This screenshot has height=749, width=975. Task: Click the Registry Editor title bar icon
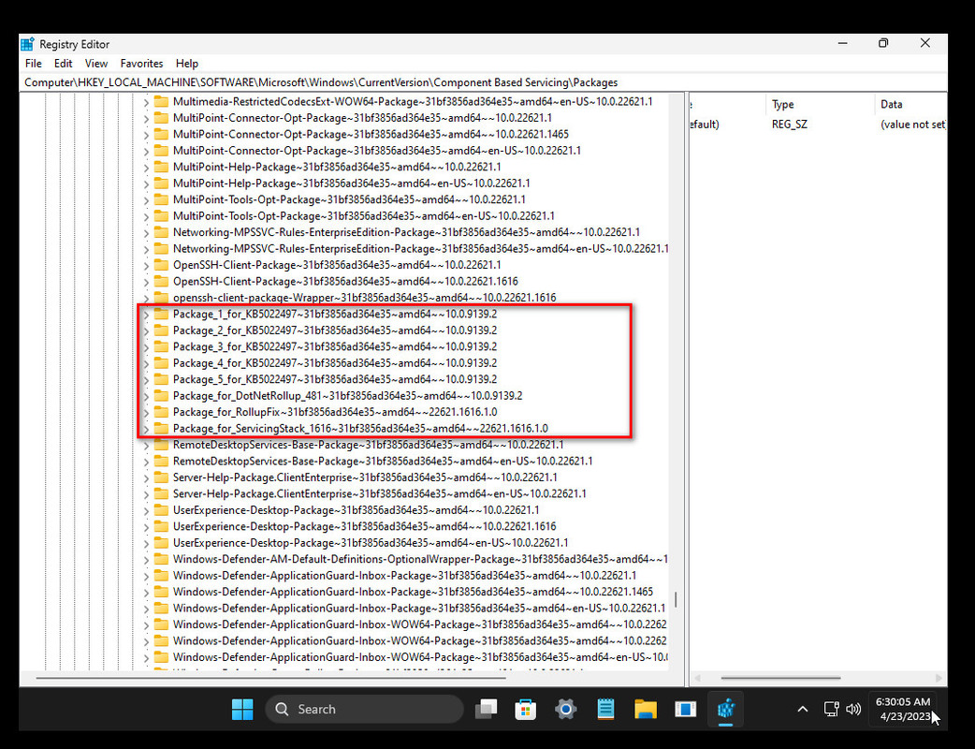27,44
